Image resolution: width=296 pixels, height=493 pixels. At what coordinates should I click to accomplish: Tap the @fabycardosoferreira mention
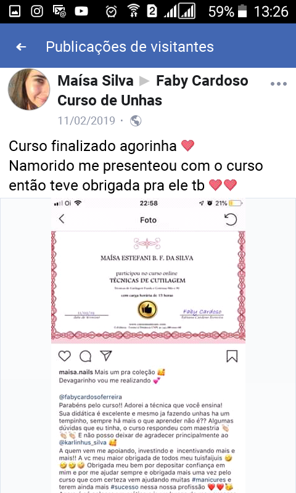(x=90, y=397)
